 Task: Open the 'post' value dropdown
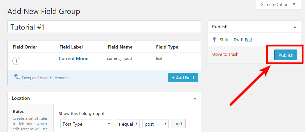[155, 124]
